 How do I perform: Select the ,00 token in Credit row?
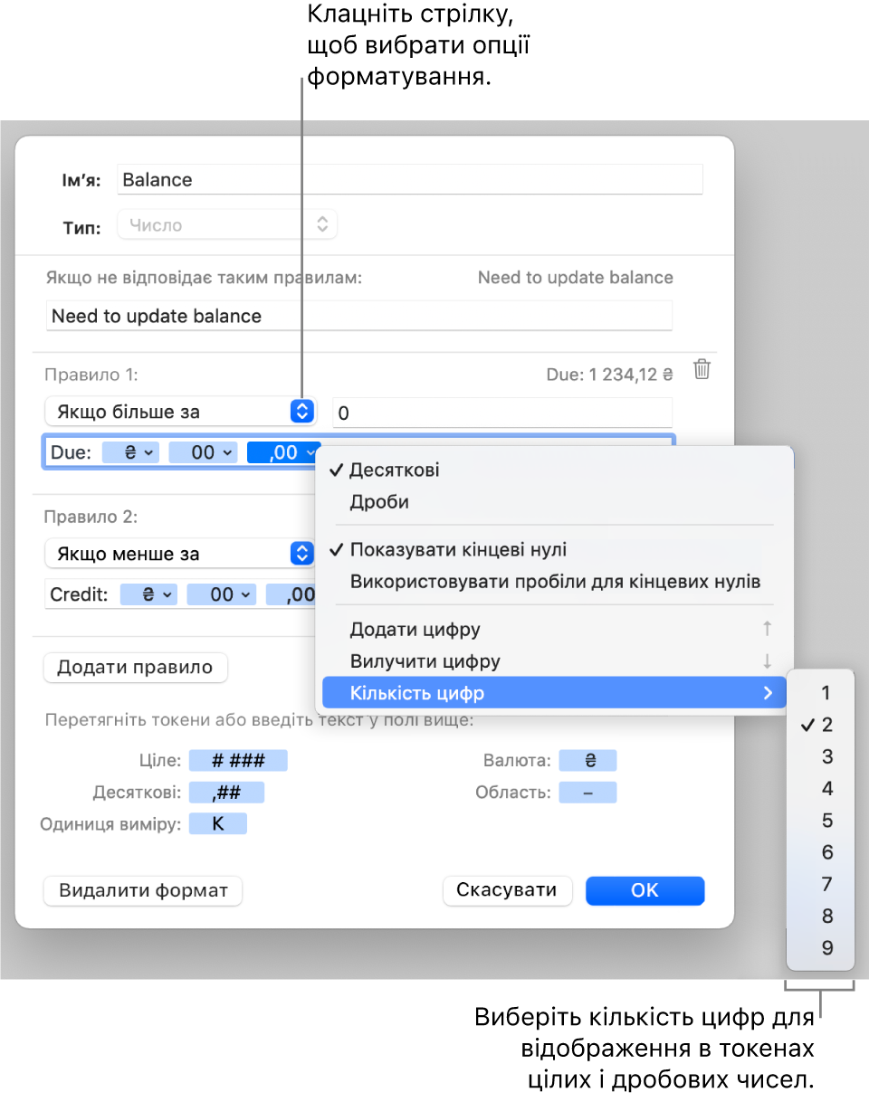click(291, 594)
